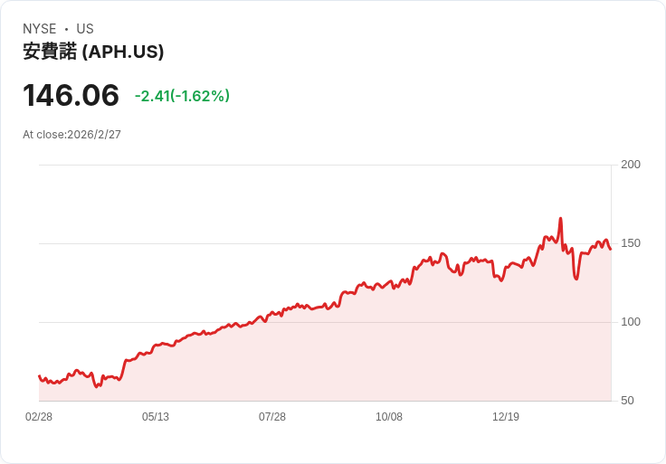Click the 150 y-axis label
This screenshot has width=666, height=464.
(631, 243)
